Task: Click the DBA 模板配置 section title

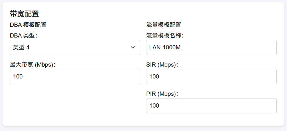Action: coord(28,25)
